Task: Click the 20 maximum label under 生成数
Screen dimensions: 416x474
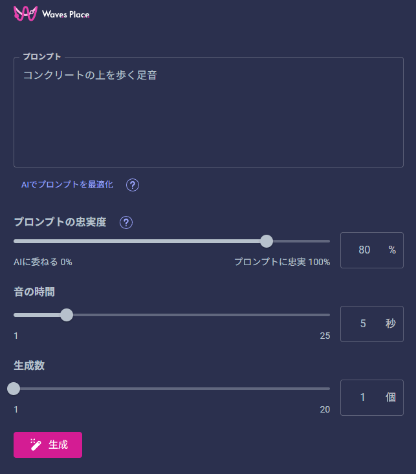Action: tap(324, 409)
